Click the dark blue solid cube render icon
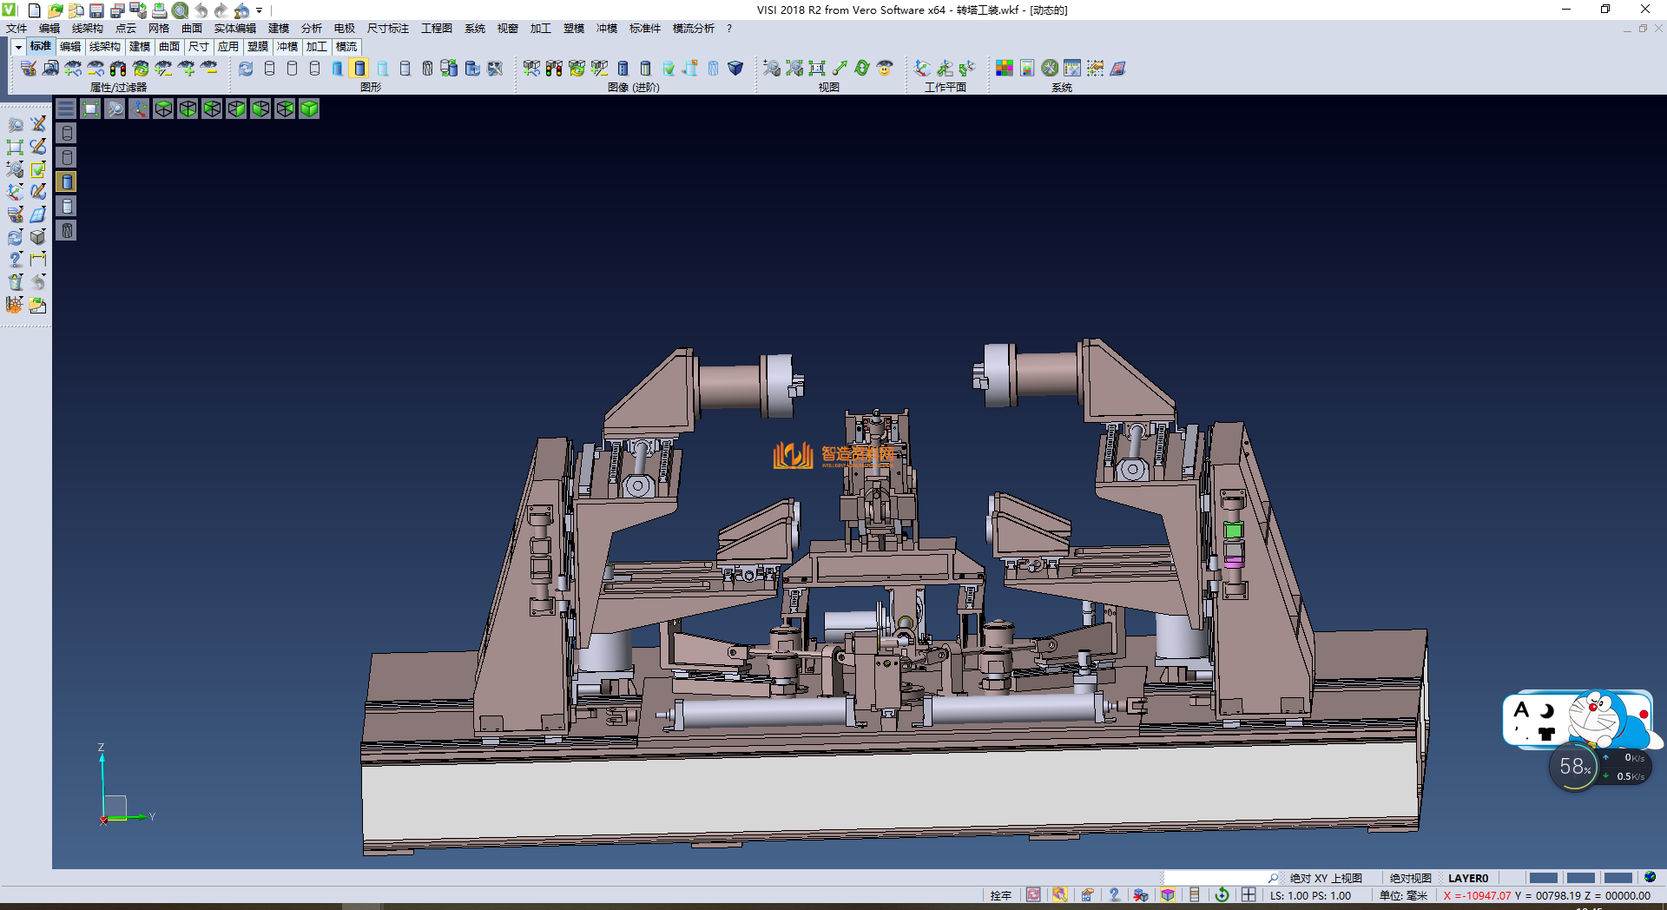The width and height of the screenshot is (1667, 910). 735,69
